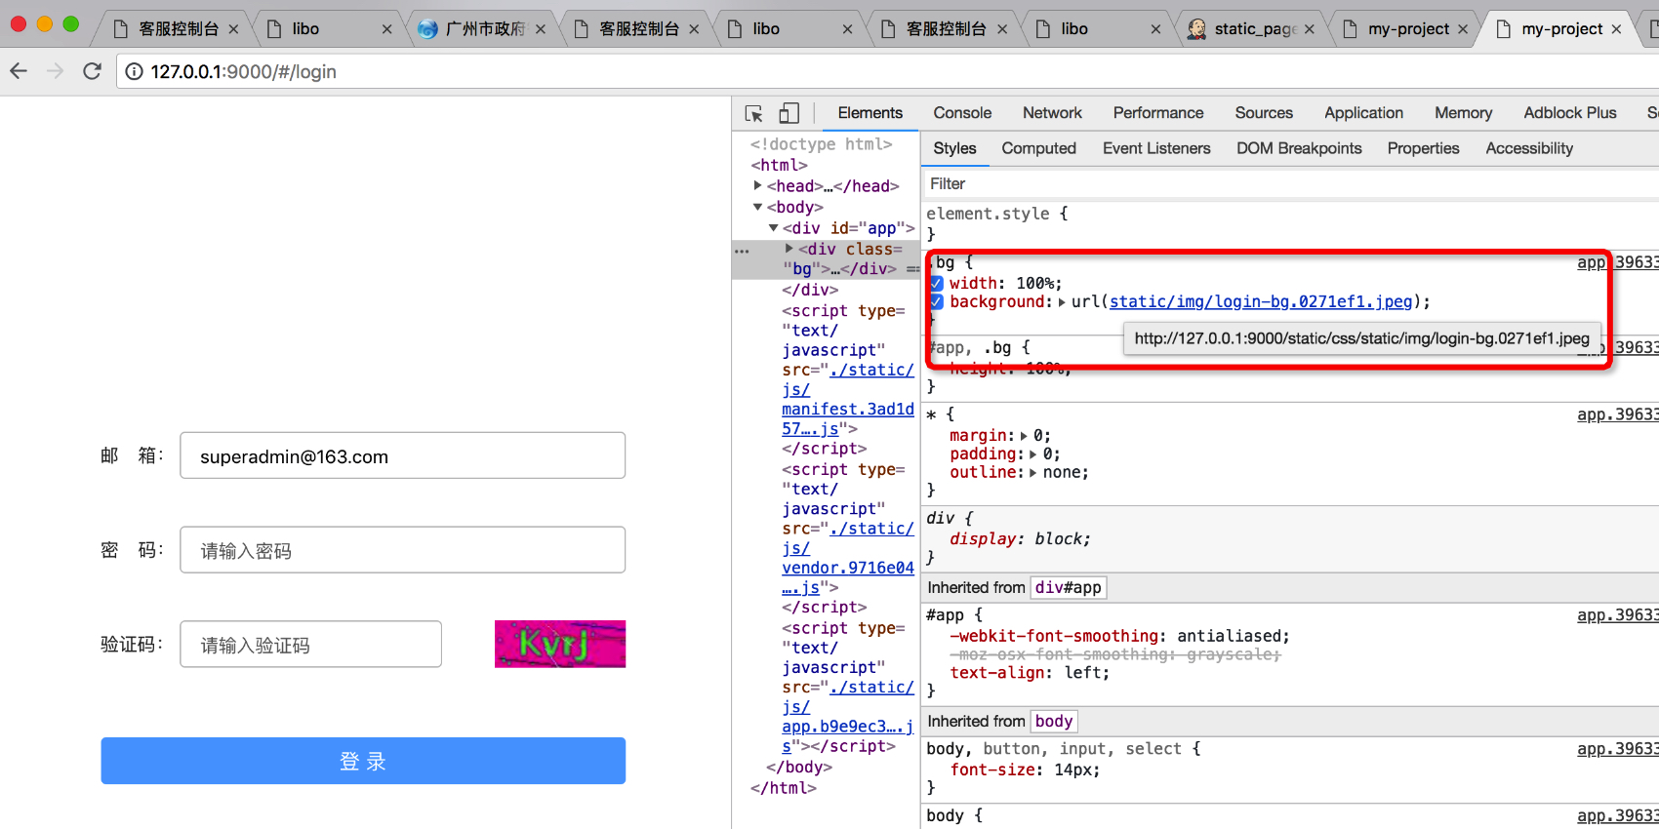Expand the background url shorthand triangle
Viewport: 1659px width, 829px height.
coord(1062,302)
